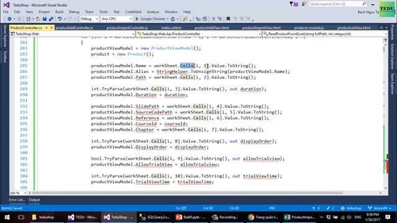The width and height of the screenshot is (397, 223).
Task: Click the Navigate Backward toolbar icon
Action: (9, 19)
